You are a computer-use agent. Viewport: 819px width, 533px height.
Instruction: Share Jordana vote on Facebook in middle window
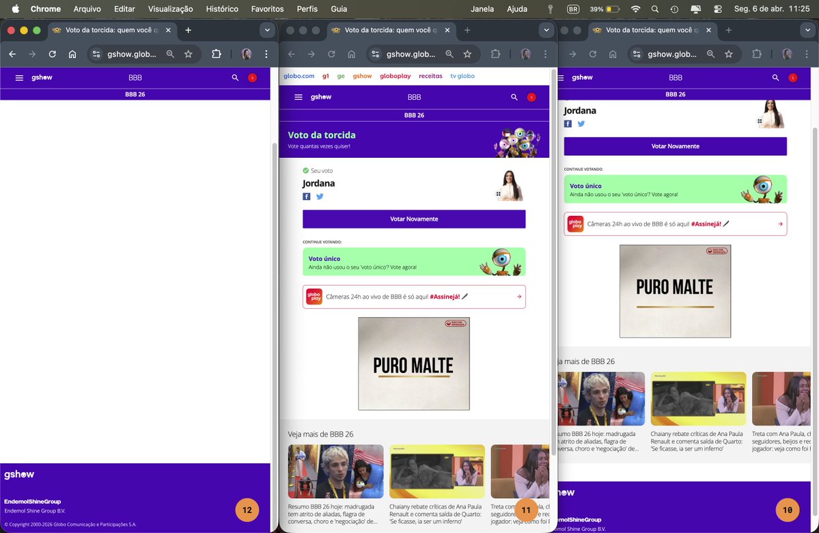click(x=307, y=197)
